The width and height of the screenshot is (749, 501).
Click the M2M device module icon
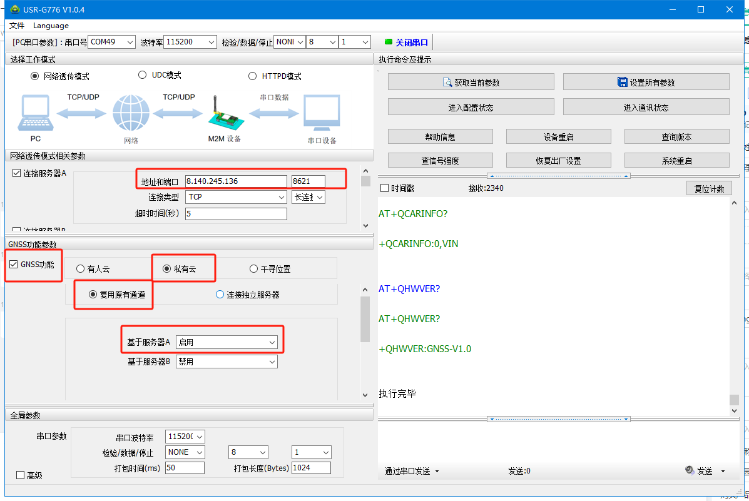tap(225, 114)
